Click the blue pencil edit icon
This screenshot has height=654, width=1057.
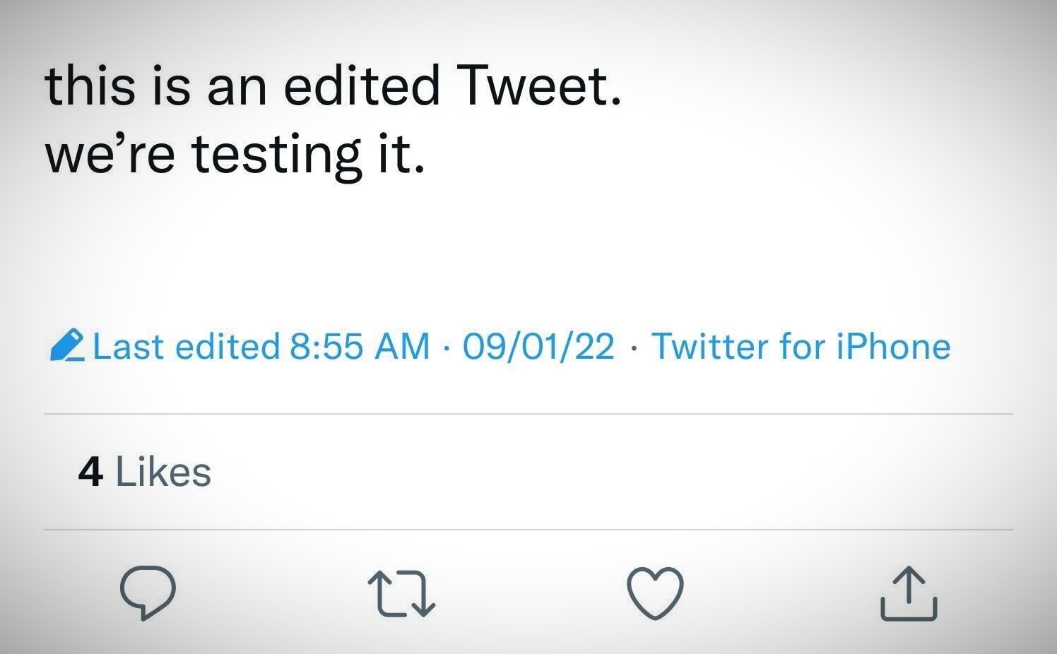68,346
